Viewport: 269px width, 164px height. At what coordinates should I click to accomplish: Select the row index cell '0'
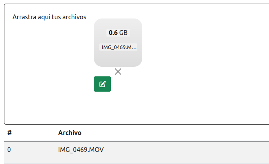point(9,150)
